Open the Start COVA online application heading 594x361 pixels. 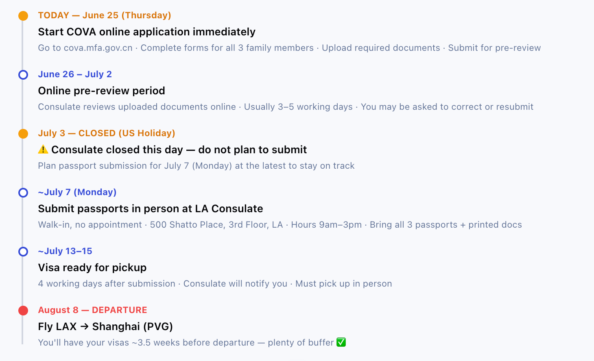146,32
